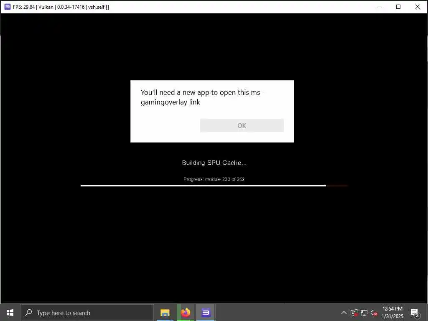The height and width of the screenshot is (321, 428).
Task: Dismiss the ms-gamingoverlay dialog with OK
Action: point(242,125)
